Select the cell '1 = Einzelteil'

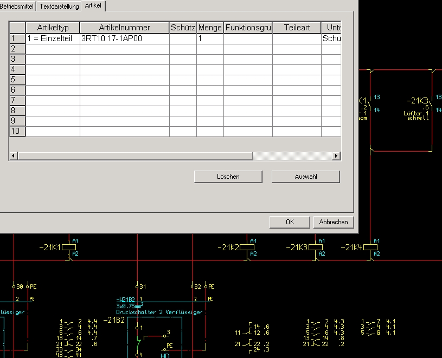(53, 38)
